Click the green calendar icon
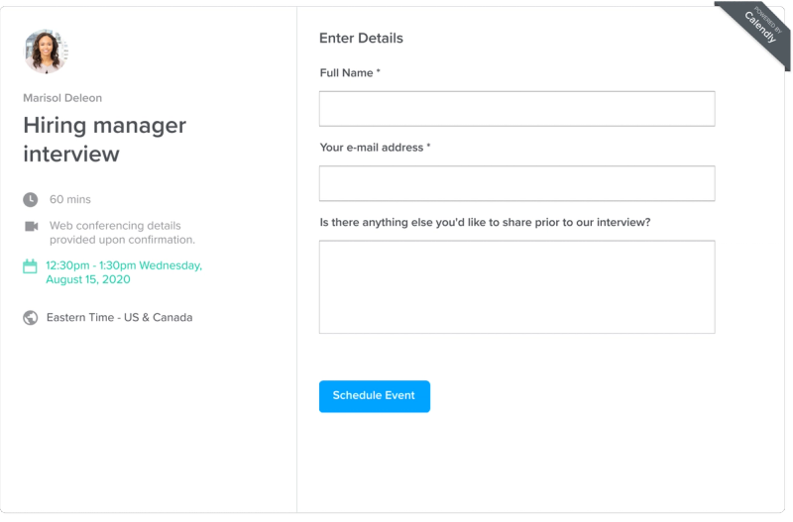 pyautogui.click(x=30, y=266)
